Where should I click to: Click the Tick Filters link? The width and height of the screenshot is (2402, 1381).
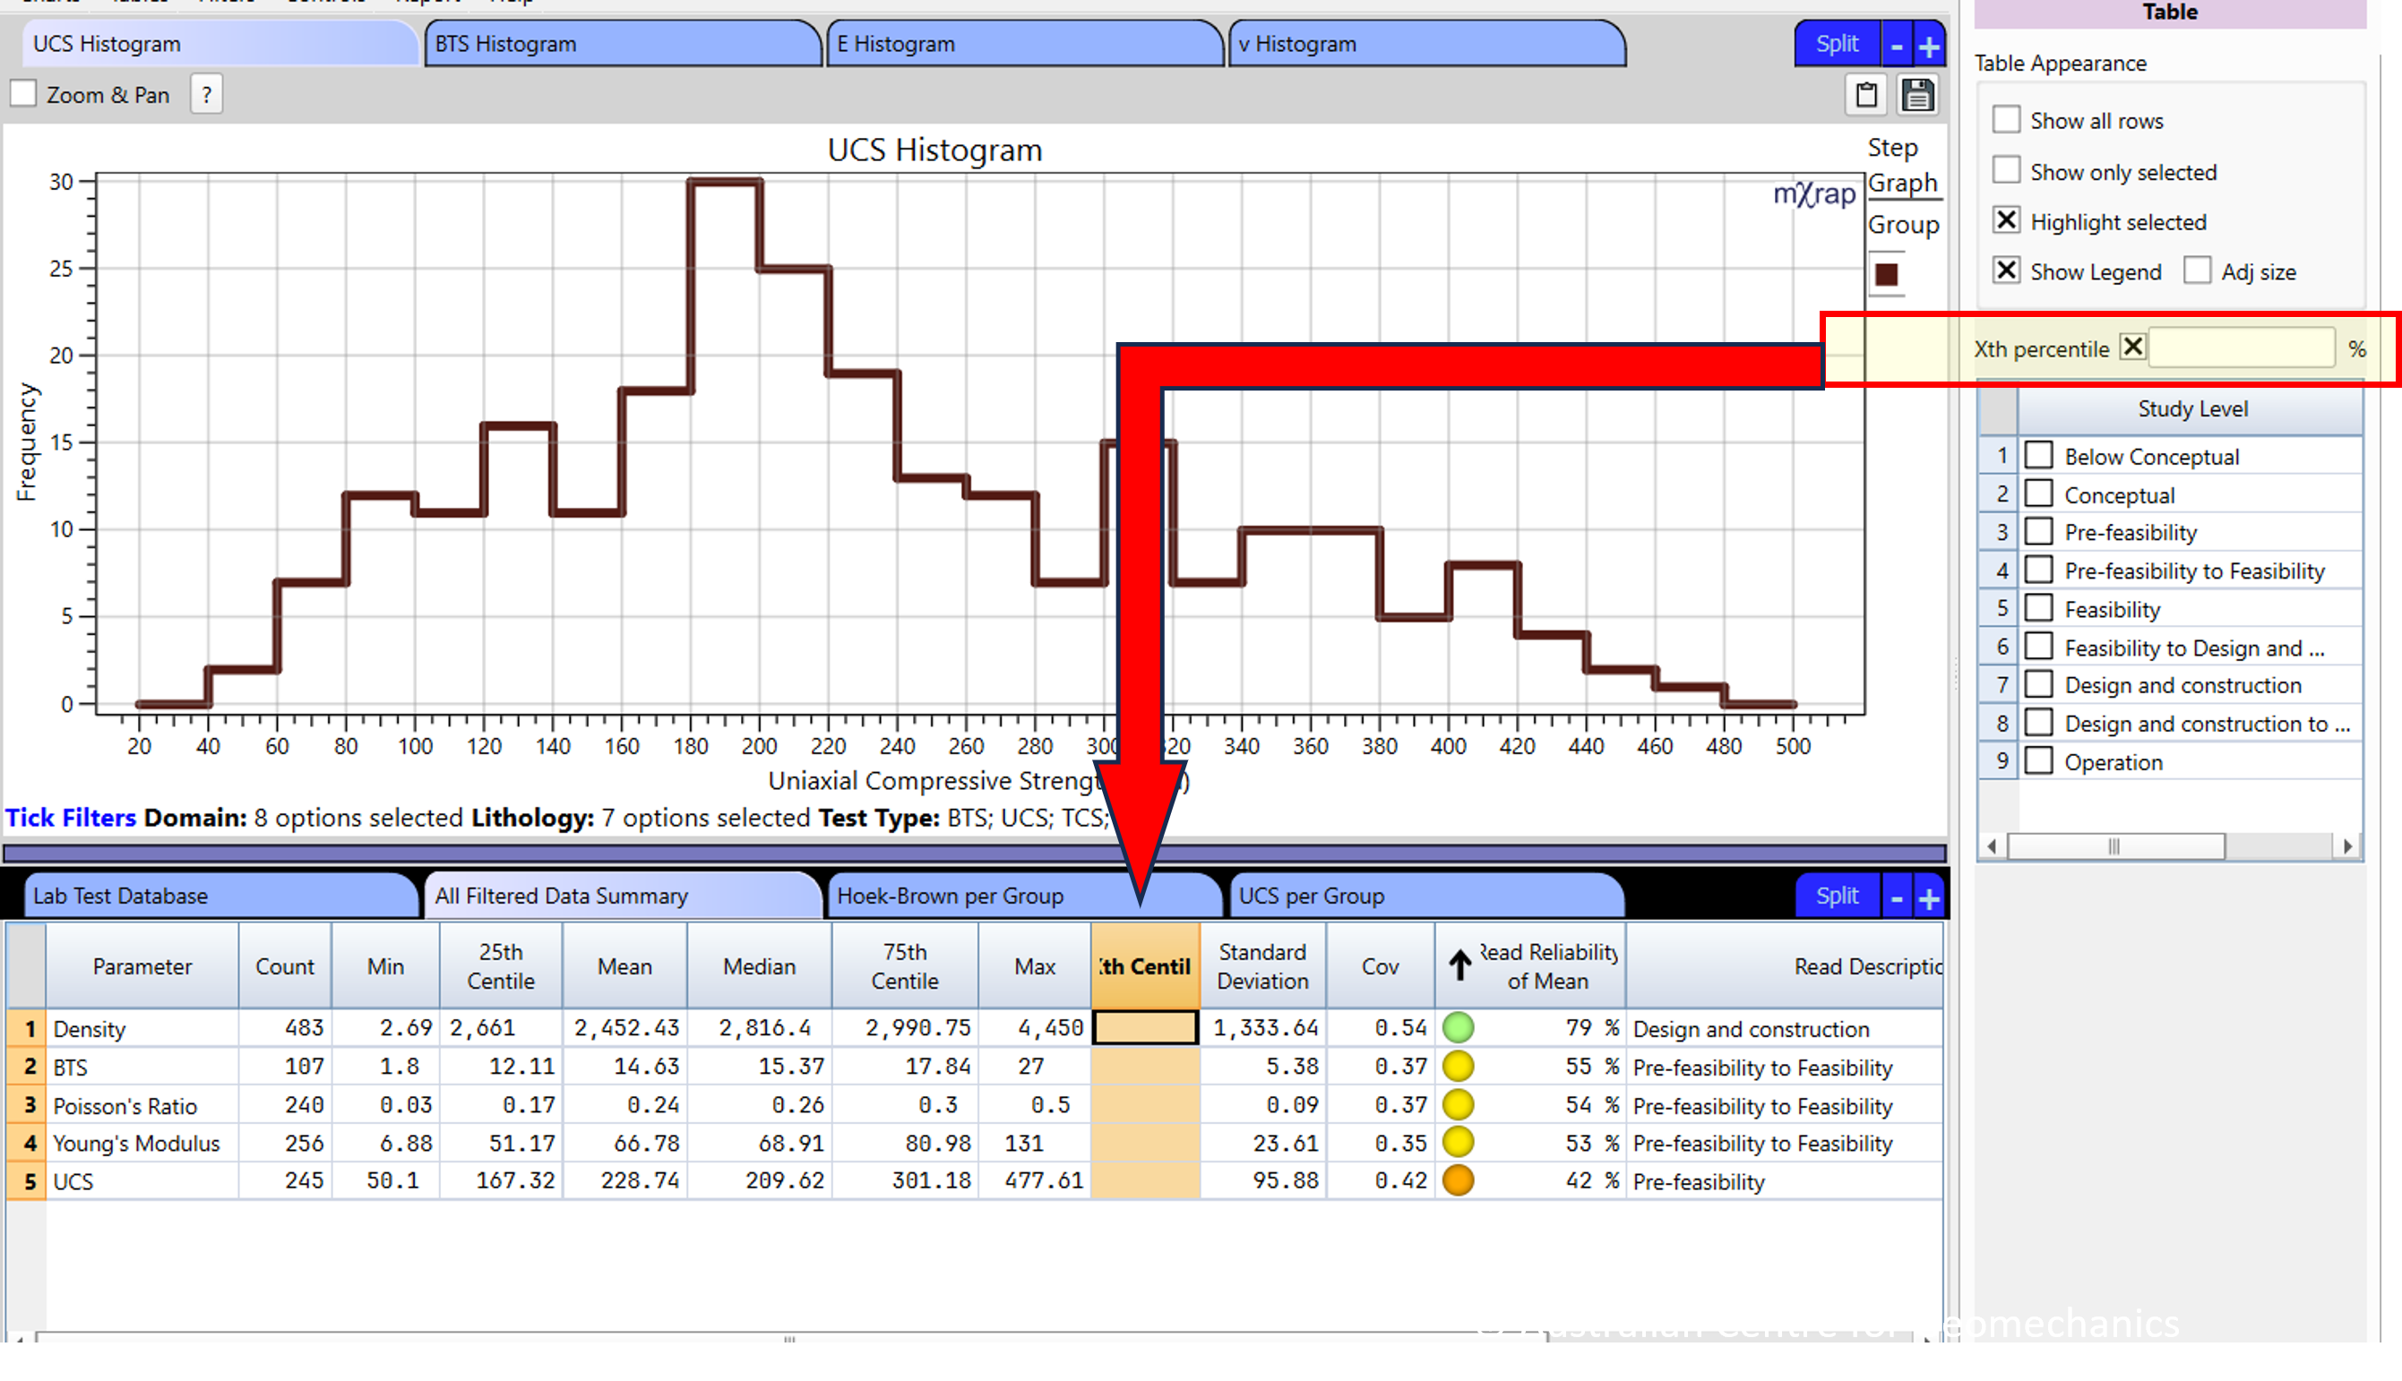[x=69, y=817]
